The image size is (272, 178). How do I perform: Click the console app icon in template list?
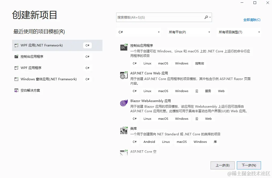point(124,47)
